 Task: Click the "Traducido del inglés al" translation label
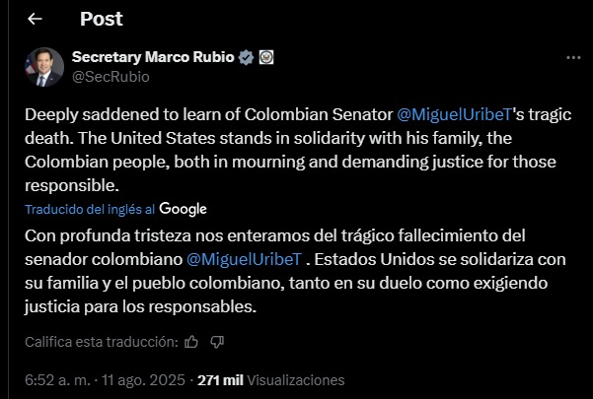coord(89,209)
